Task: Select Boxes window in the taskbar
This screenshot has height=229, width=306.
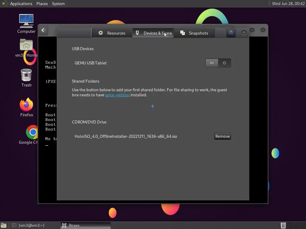Action: pos(85,225)
